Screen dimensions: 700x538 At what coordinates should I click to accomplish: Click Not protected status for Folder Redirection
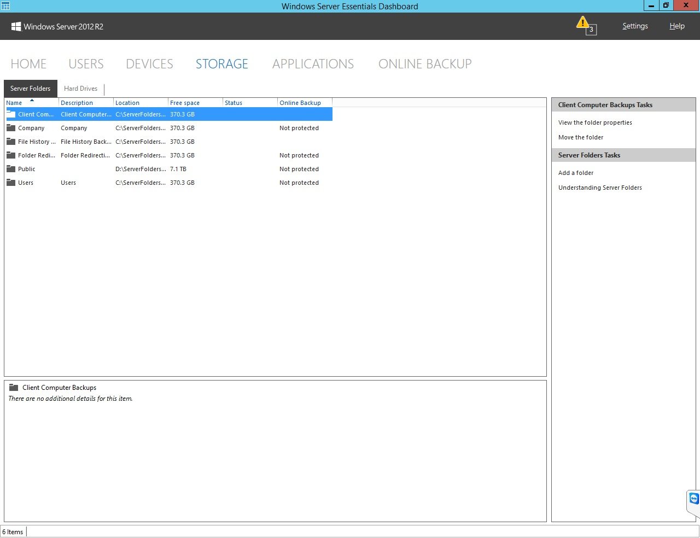pyautogui.click(x=299, y=155)
